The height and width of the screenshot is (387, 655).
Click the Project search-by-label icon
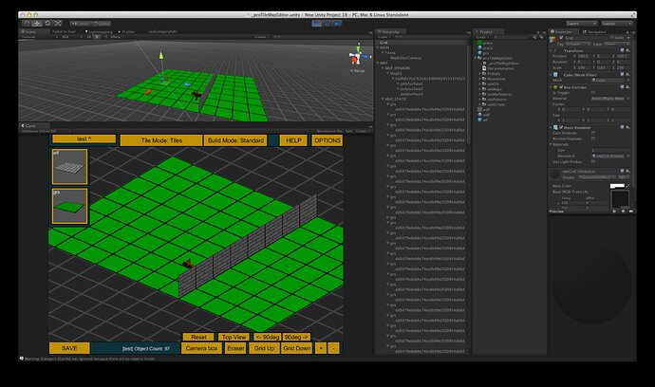coord(541,37)
